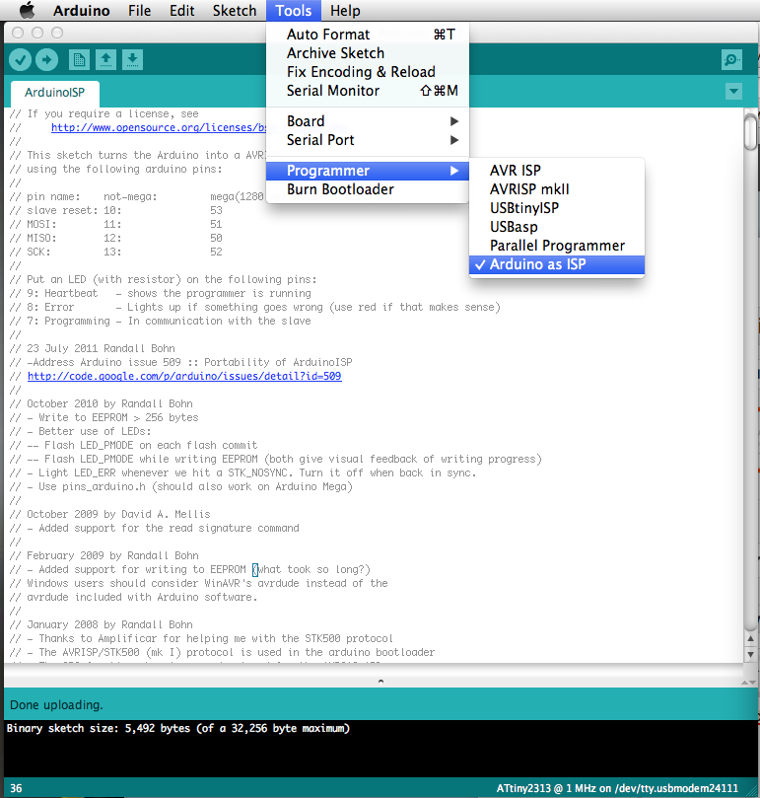Click the Verify checkmark toolbar icon

click(x=20, y=59)
